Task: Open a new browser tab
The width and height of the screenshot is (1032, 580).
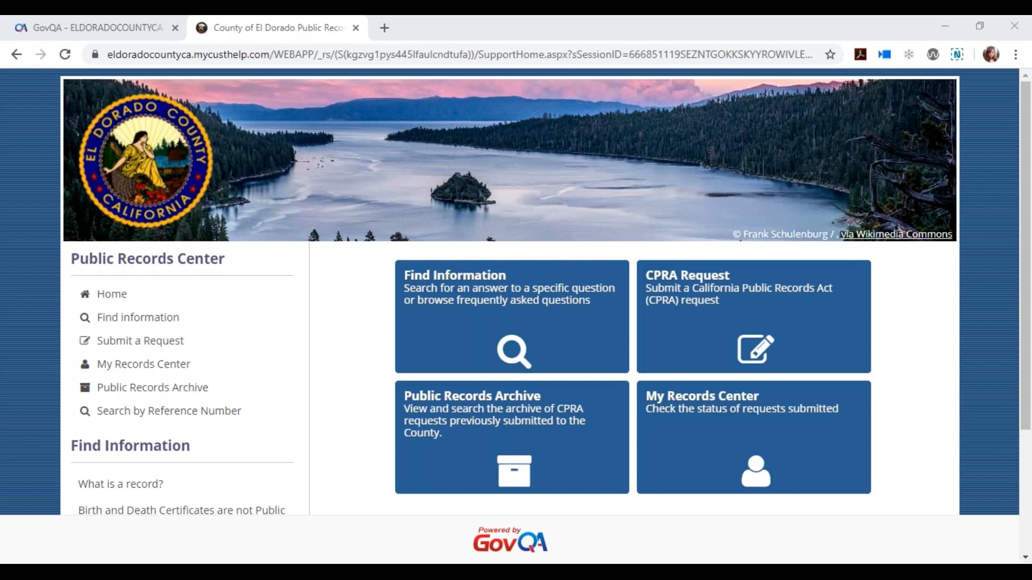Action: (x=384, y=28)
